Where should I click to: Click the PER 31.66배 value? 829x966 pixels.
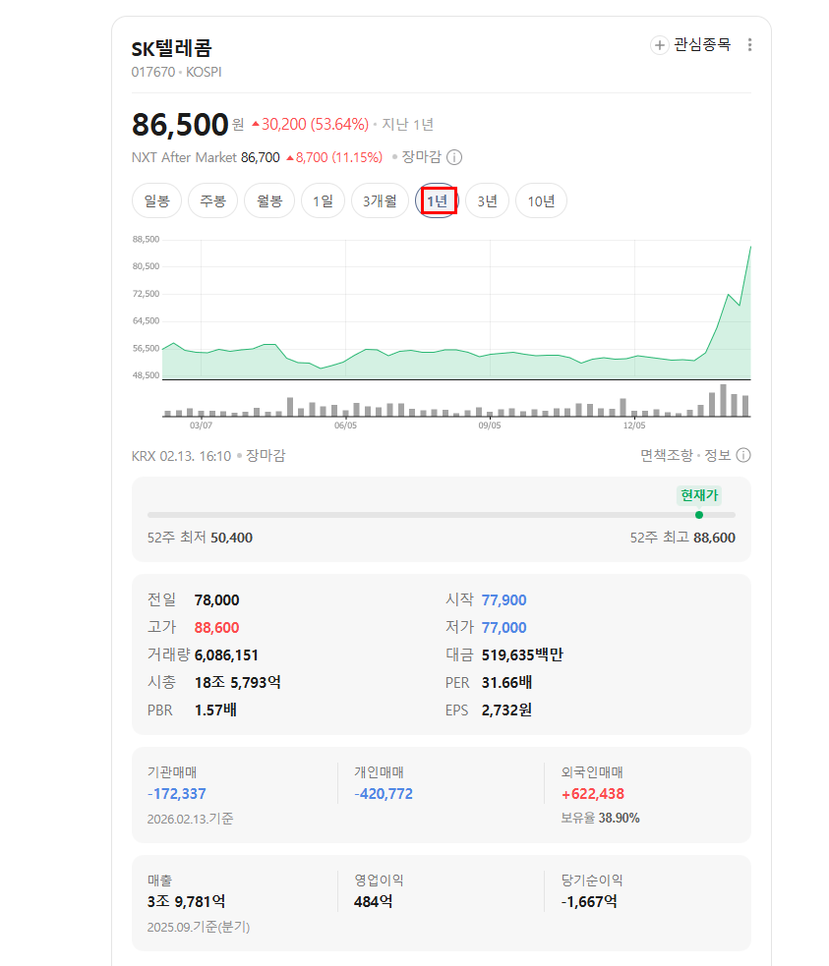click(506, 683)
